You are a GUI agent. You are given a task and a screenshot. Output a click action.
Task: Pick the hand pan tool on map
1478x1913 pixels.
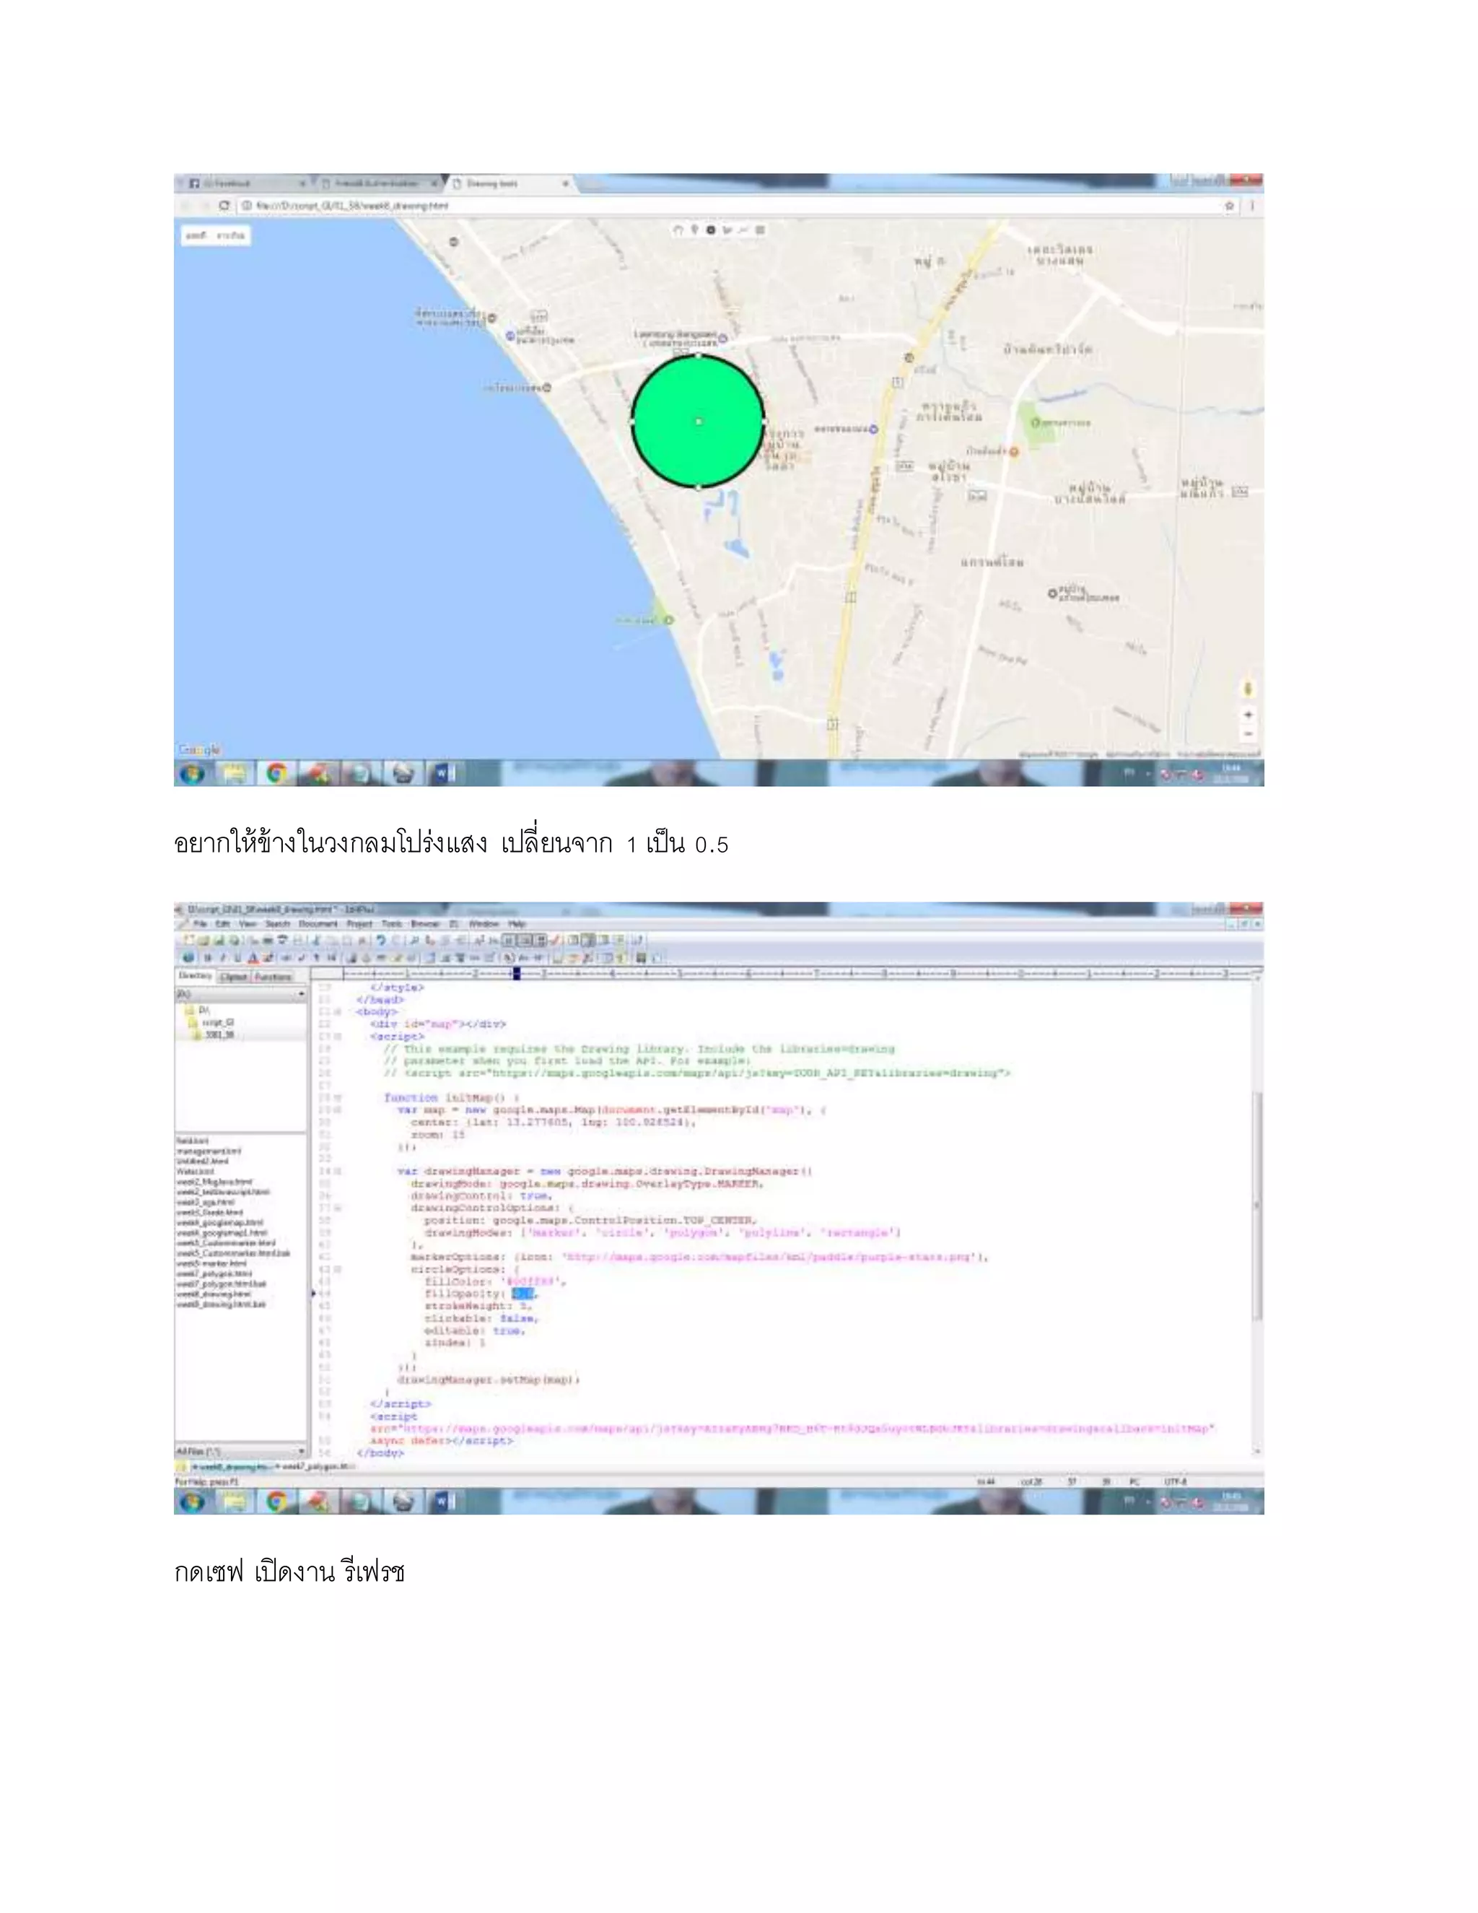tap(678, 230)
